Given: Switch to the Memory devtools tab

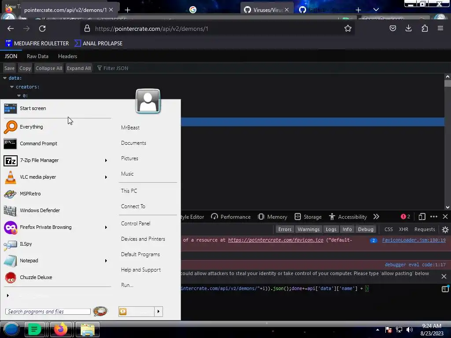Looking at the screenshot, I should coord(272,217).
